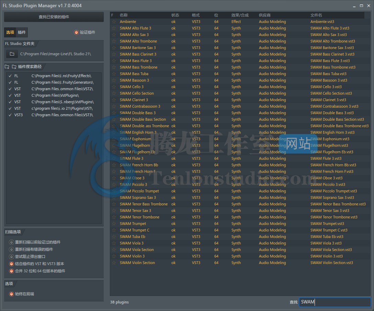Star the SWAM Bass Trombone plugin
The image size is (374, 311).
tap(114, 67)
